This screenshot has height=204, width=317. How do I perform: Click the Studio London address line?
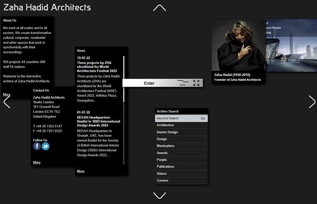pyautogui.click(x=43, y=102)
